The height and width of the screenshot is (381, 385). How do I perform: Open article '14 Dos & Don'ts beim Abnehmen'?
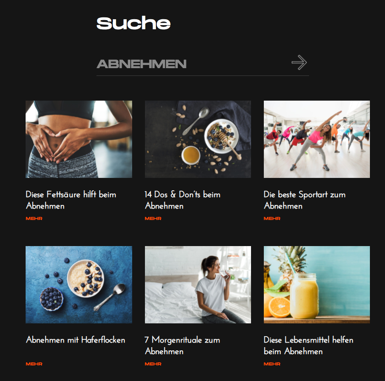click(182, 200)
